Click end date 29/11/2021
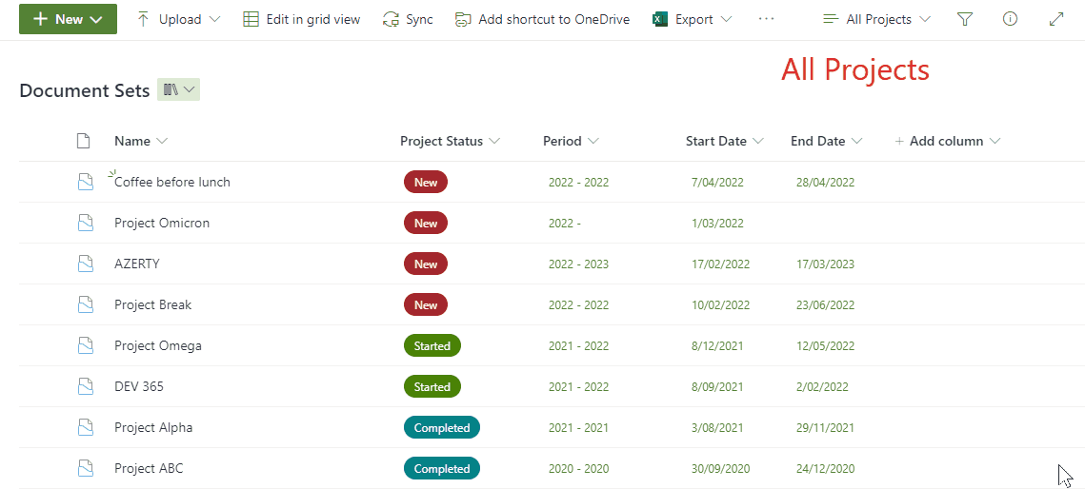The height and width of the screenshot is (489, 1085). click(826, 427)
